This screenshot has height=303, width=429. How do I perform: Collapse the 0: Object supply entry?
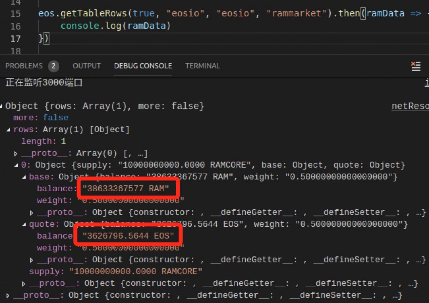coord(16,165)
